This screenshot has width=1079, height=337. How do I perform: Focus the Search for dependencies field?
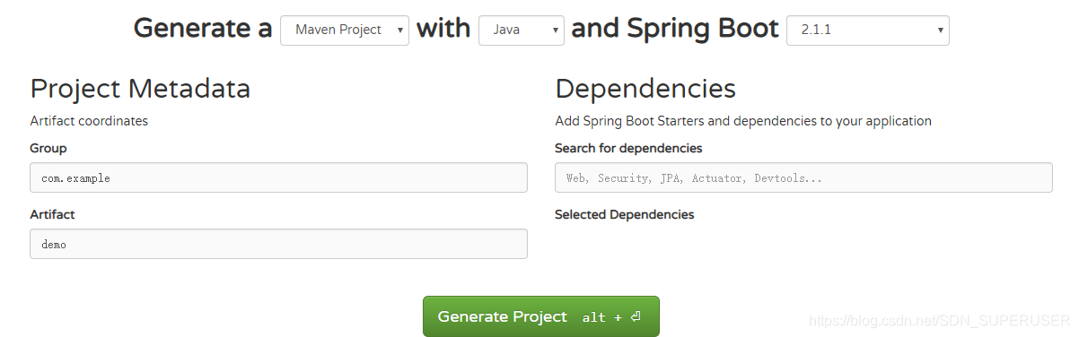pyautogui.click(x=803, y=177)
